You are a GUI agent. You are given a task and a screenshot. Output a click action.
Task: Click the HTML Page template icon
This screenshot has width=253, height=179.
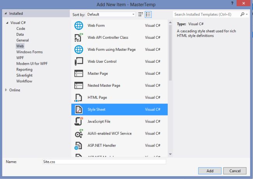79,98
